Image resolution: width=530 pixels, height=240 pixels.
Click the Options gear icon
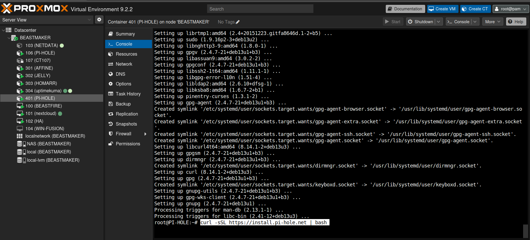(x=111, y=84)
